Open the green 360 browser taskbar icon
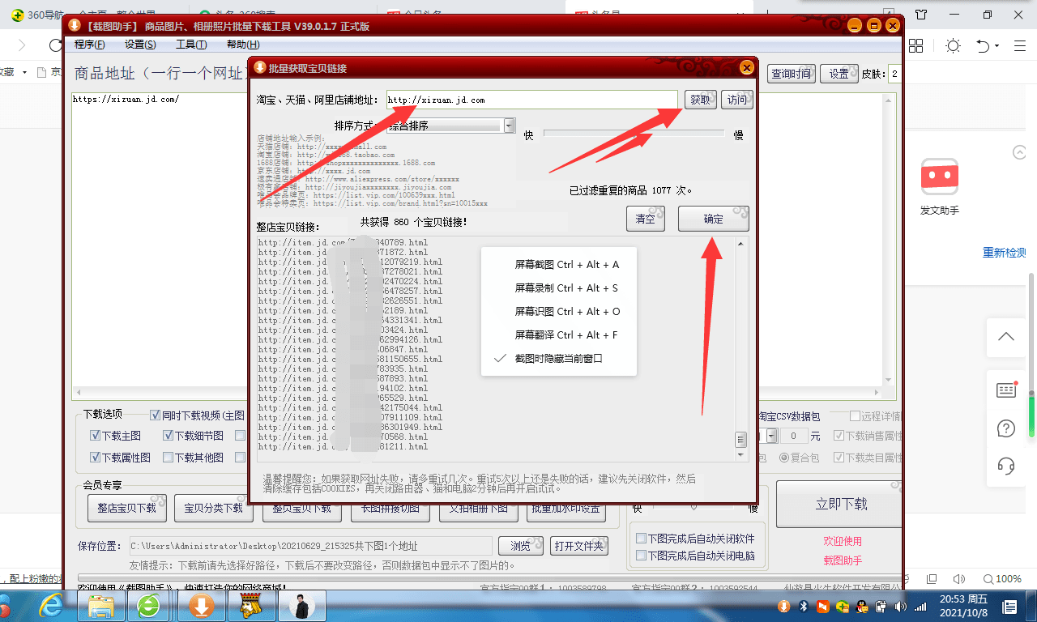Screen dimensions: 1037x622 pos(149,605)
